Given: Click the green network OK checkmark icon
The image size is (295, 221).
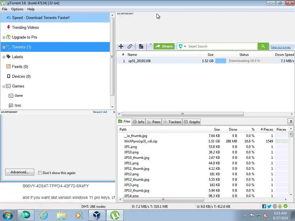Looking at the screenshot, I should [x=285, y=206].
